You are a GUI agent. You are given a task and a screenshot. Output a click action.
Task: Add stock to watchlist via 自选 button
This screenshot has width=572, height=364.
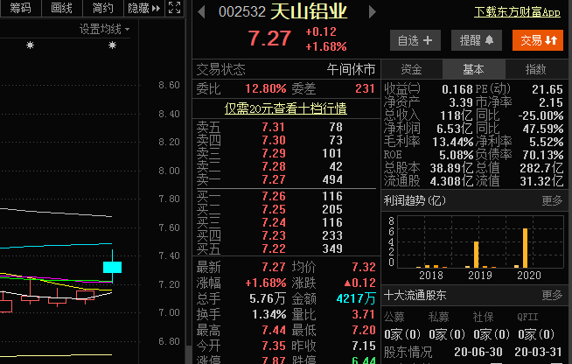(415, 40)
